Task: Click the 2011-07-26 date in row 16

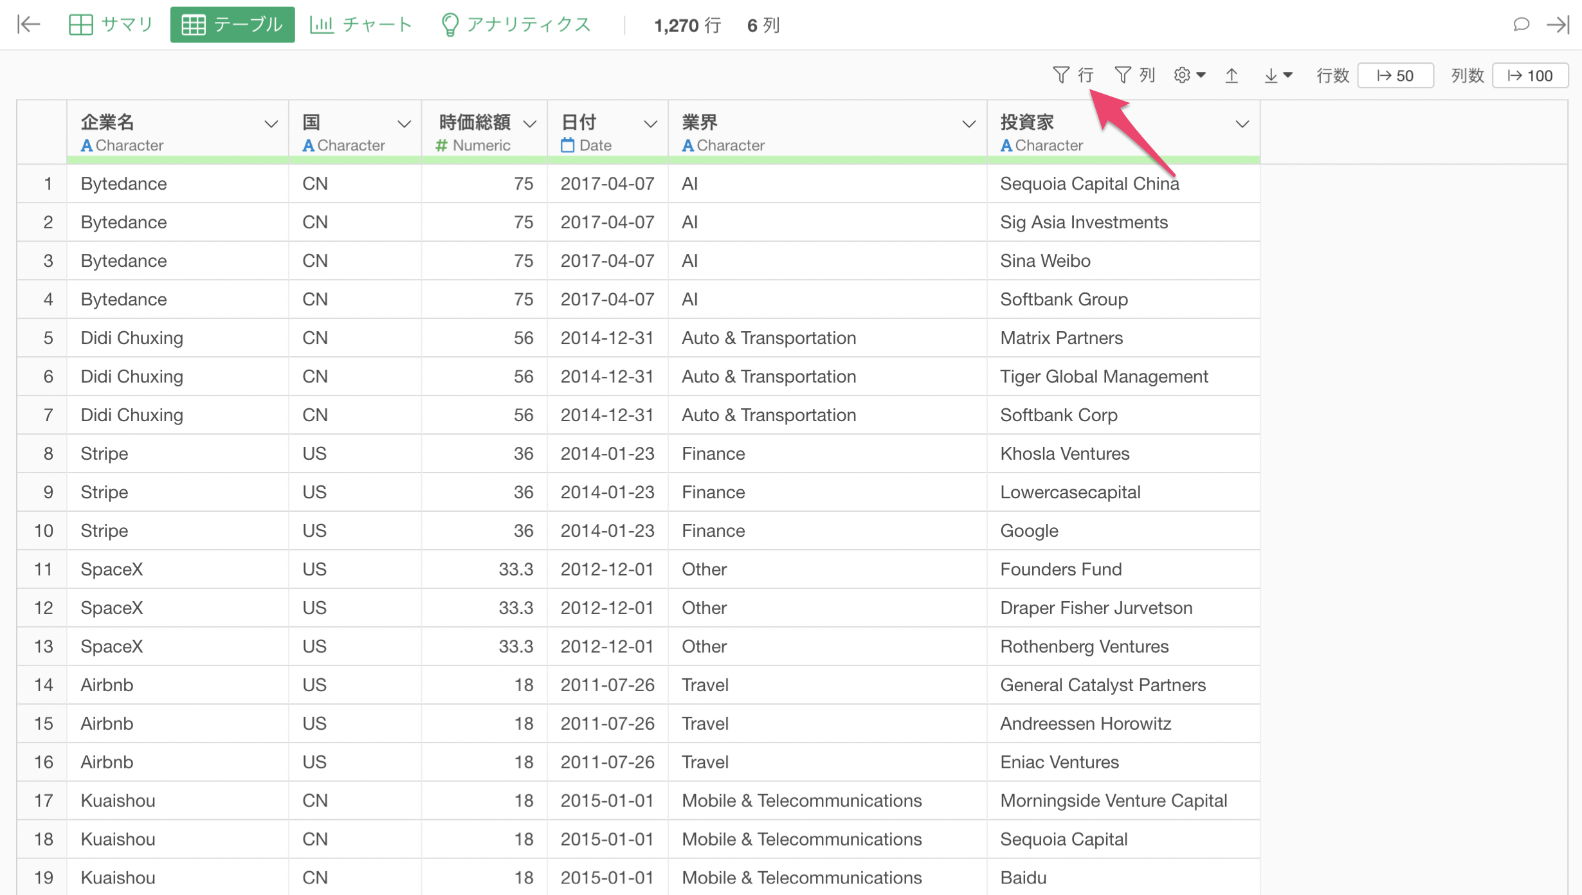Action: (x=607, y=763)
